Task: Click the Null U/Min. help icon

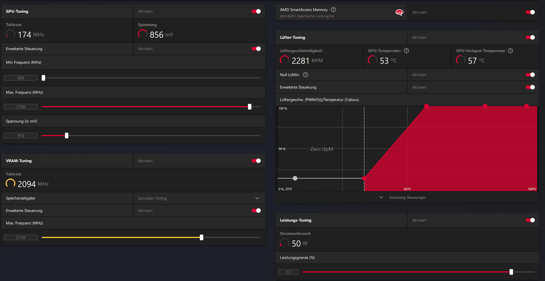Action: (x=306, y=75)
